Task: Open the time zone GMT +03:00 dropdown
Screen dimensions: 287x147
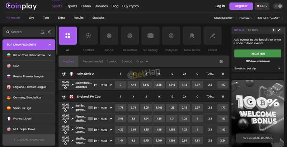Action: point(268,18)
